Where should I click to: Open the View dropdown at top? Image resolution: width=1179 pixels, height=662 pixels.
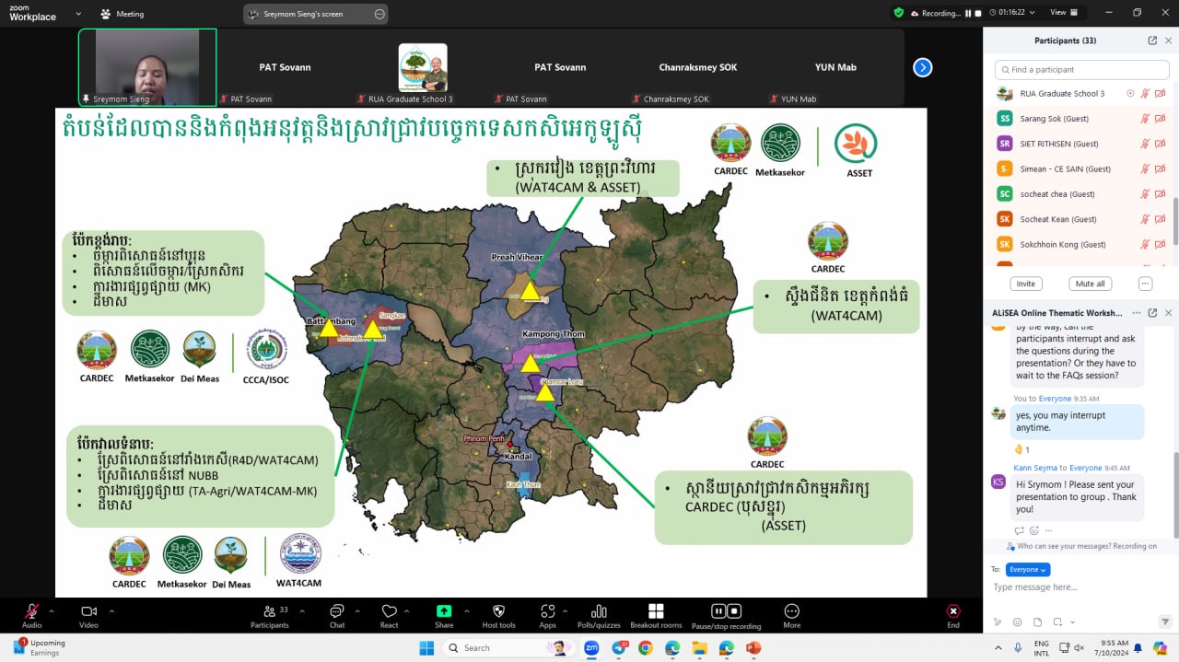1062,13
